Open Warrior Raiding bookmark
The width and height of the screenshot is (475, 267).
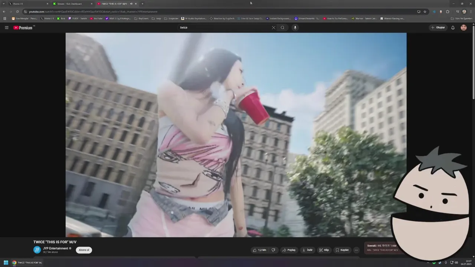393,18
